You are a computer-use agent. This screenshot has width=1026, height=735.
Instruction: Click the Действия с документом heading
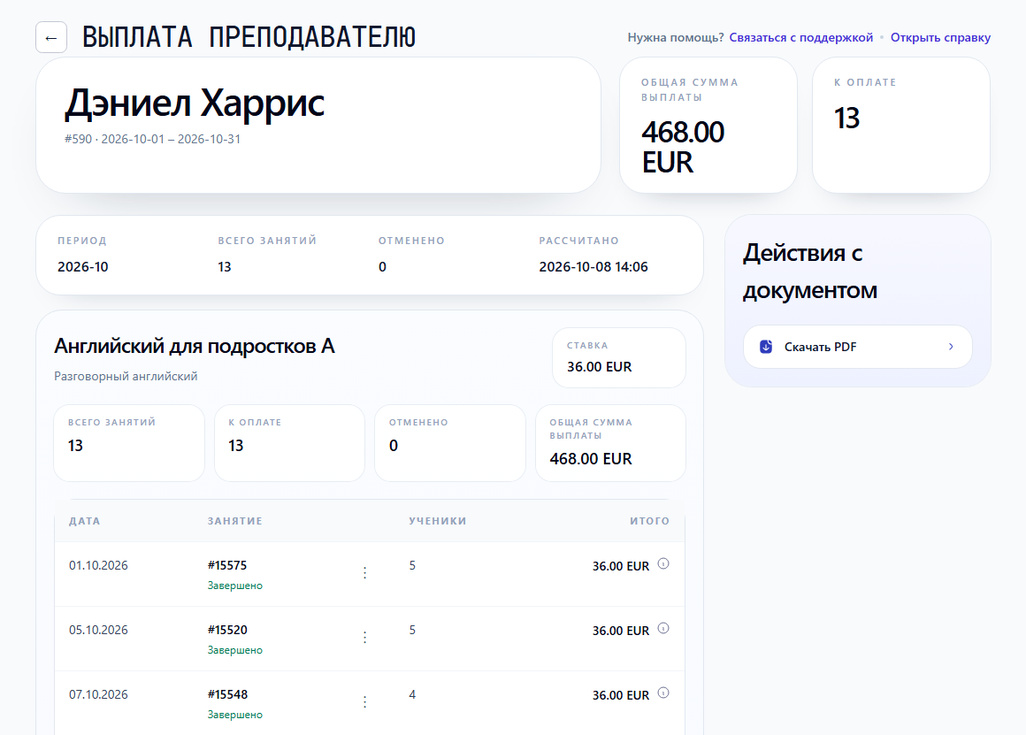tap(810, 271)
